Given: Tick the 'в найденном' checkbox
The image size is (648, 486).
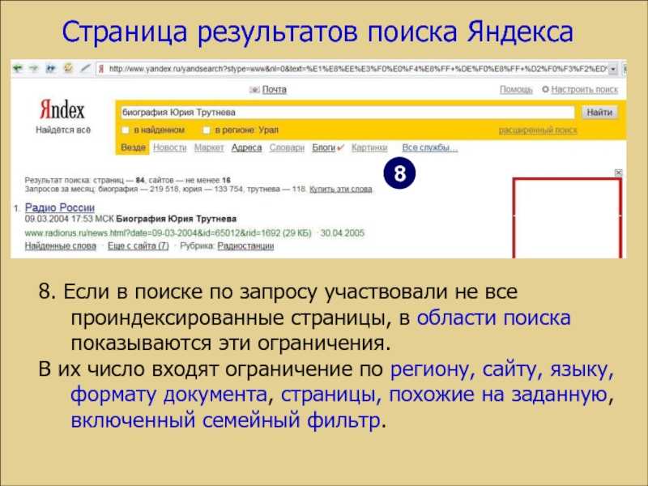Looking at the screenshot, I should [126, 130].
